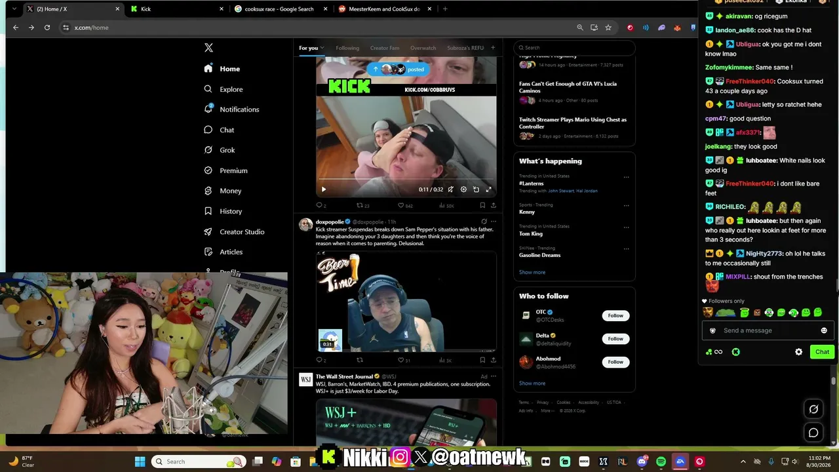Viewport: 839px width, 472px height.
Task: Open Grok from the X sidebar
Action: (x=220, y=150)
